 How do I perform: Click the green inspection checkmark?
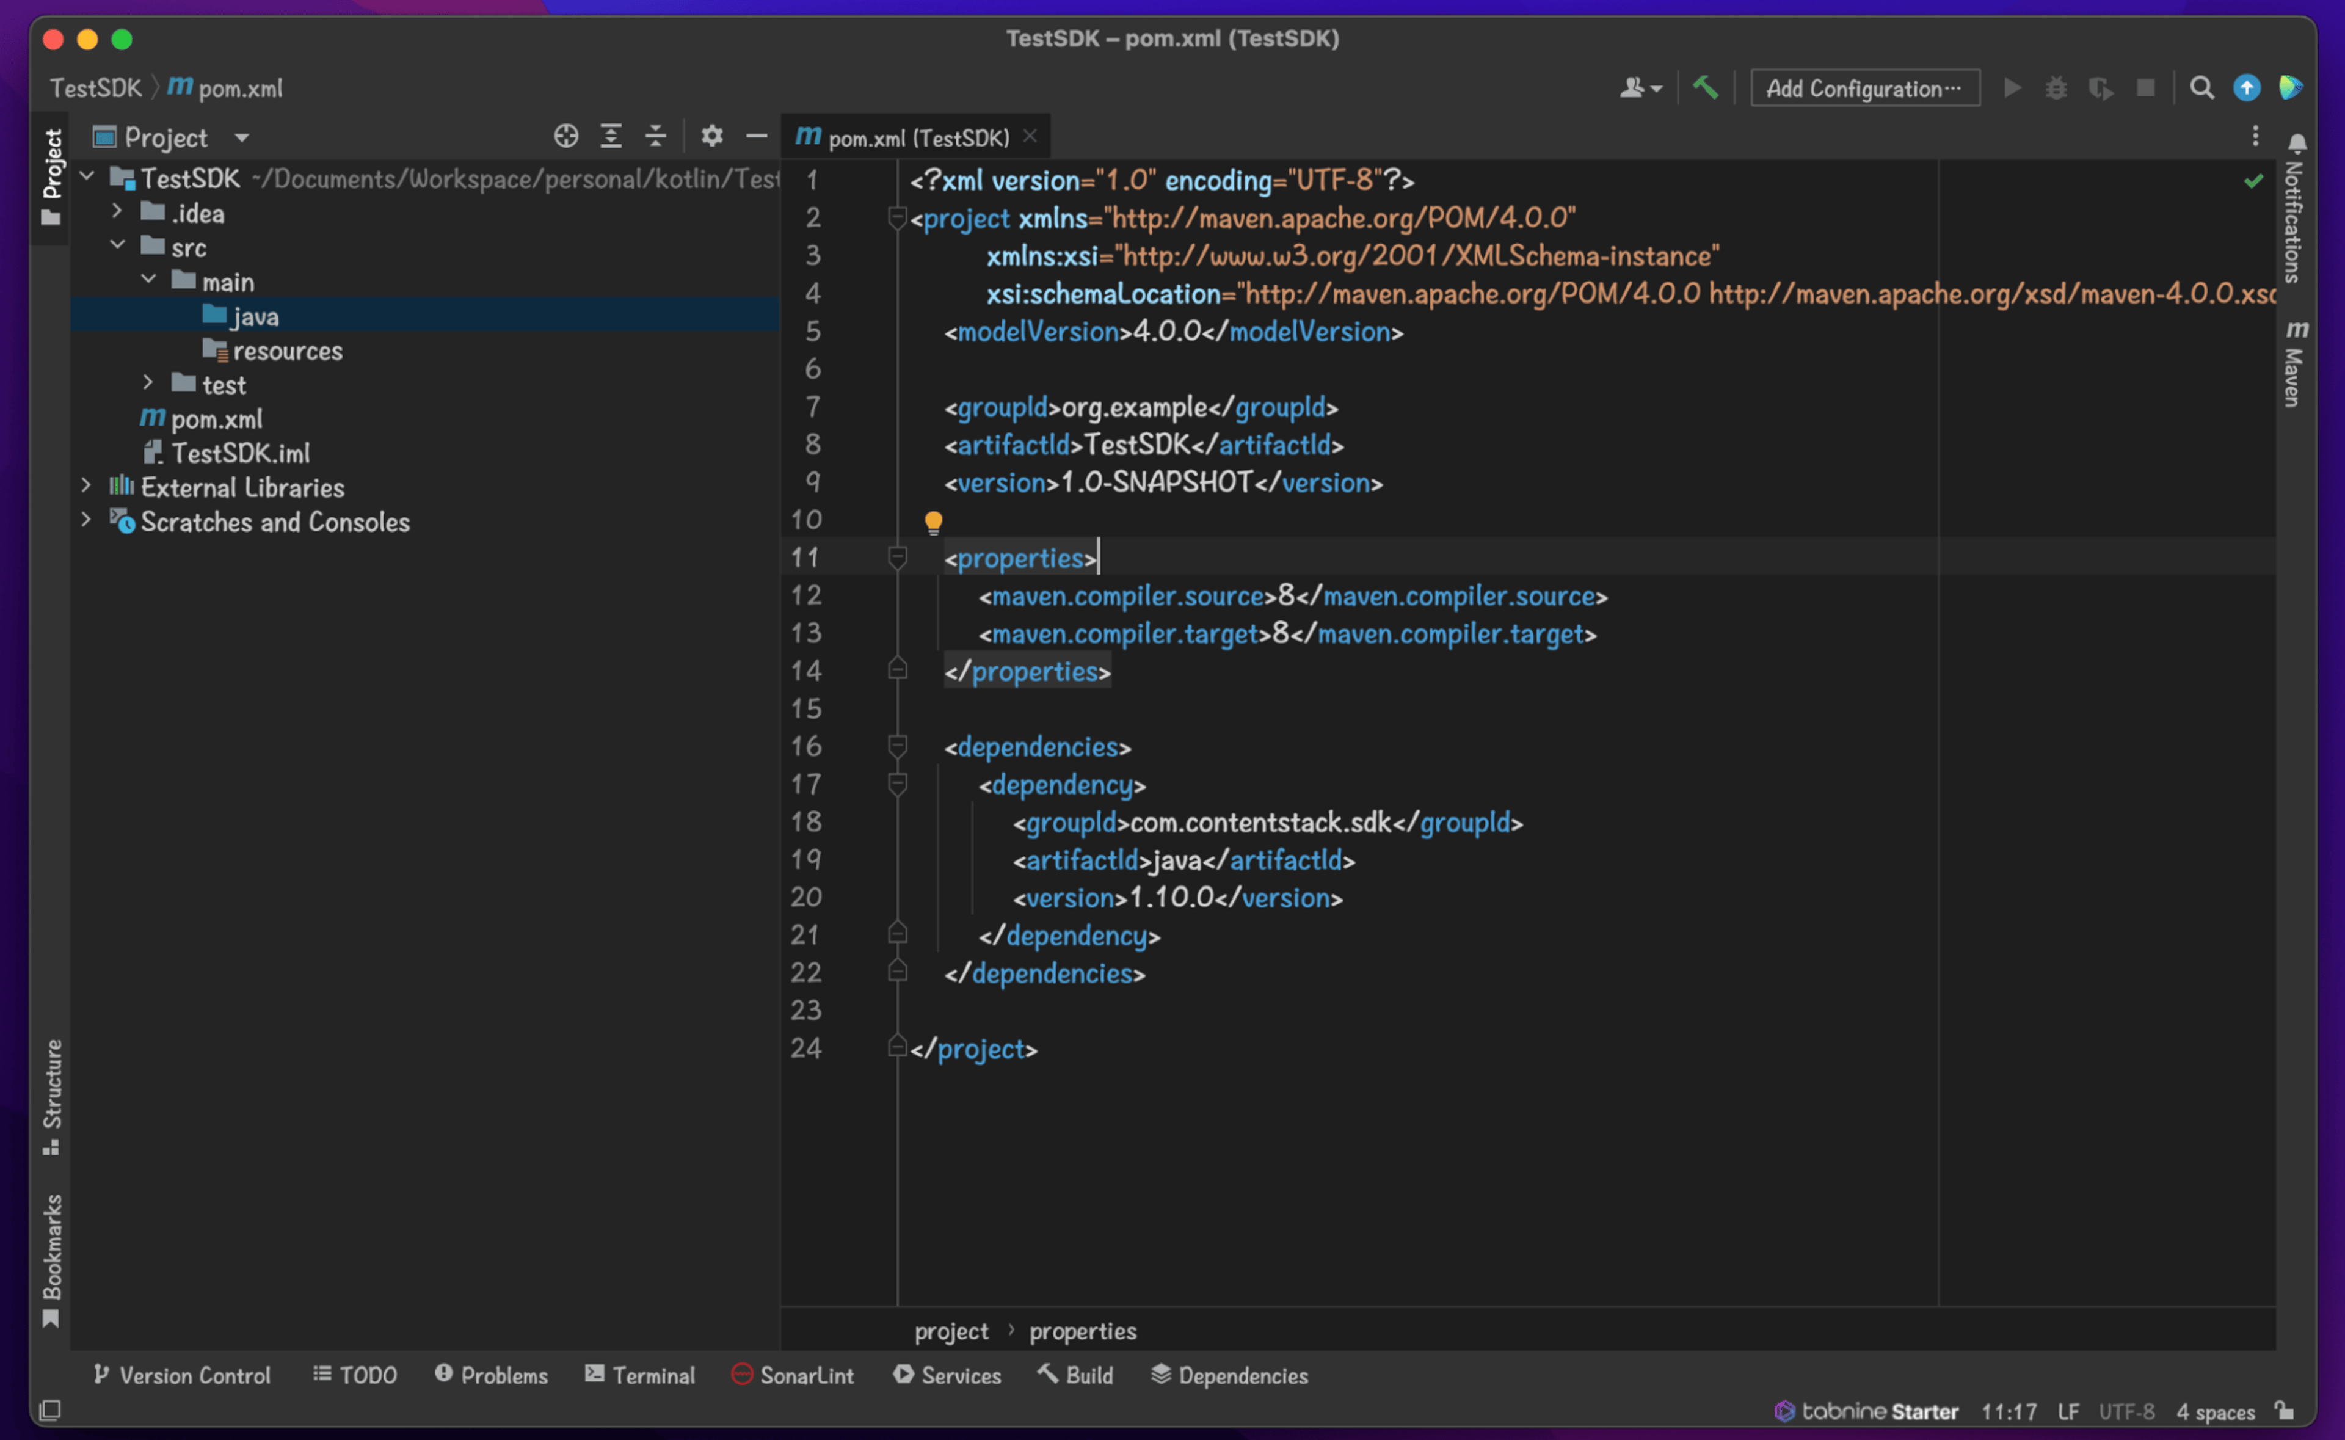click(x=2253, y=181)
